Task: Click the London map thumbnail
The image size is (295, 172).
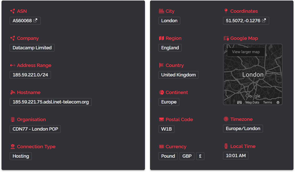Action: pos(253,77)
